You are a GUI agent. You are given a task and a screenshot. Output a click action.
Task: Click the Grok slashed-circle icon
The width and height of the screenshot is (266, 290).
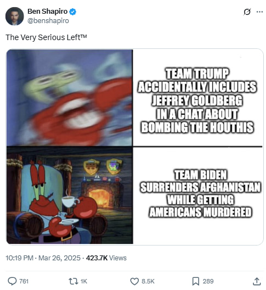[247, 12]
